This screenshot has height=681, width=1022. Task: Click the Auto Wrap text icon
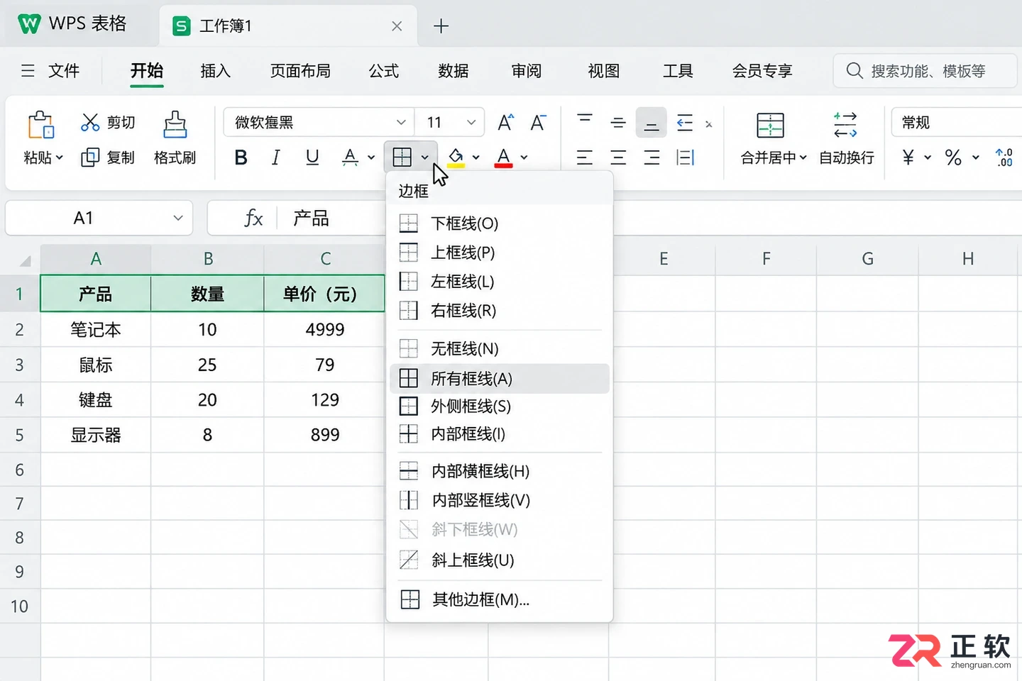845,125
